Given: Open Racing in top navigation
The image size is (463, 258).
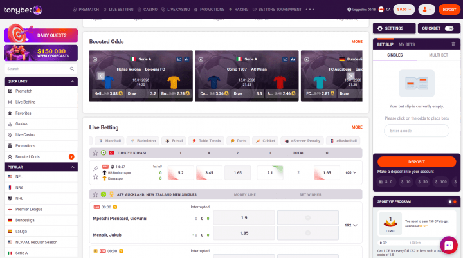Looking at the screenshot, I should coord(239,10).
